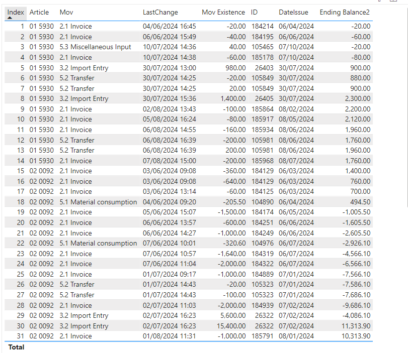Image resolution: width=408 pixels, height=353 pixels.
Task: Select the 5.3 Miscellaneous Input cell
Action: coord(95,47)
